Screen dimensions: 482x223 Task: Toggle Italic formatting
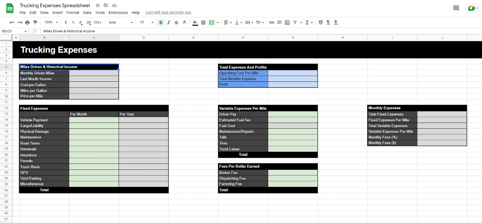[x=169, y=22]
